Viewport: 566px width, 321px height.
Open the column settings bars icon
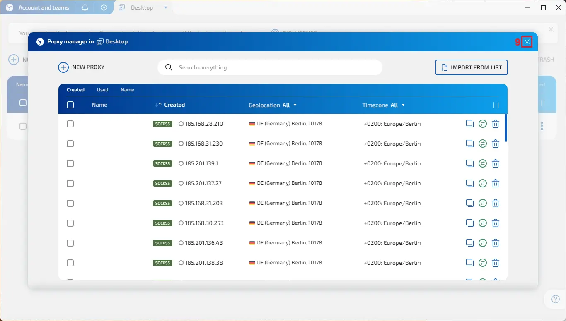496,105
